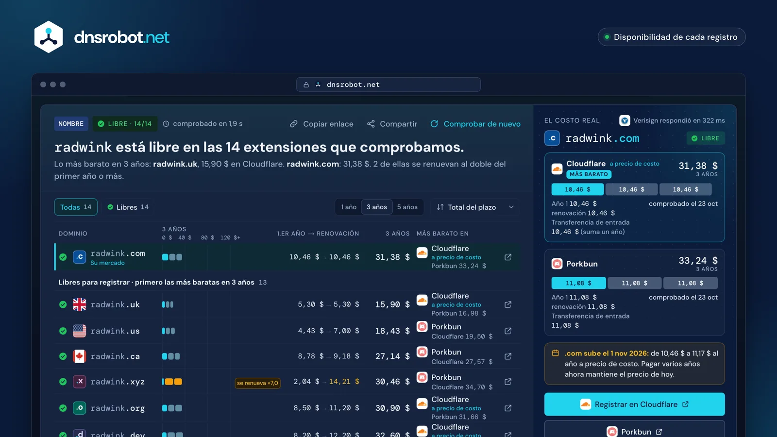This screenshot has height=437, width=777.
Task: Open external link icon for radwink.ca row
Action: coord(508,356)
